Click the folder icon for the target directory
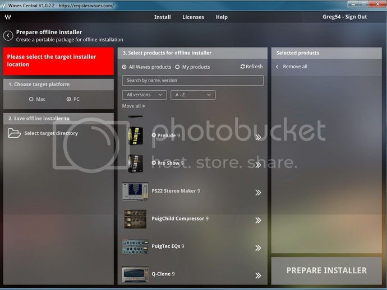 tap(14, 133)
